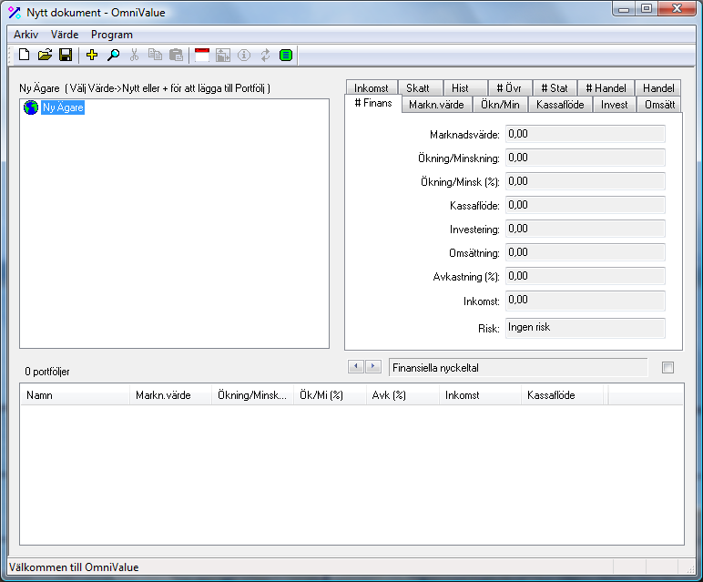Open a file with the folder icon

(x=45, y=56)
